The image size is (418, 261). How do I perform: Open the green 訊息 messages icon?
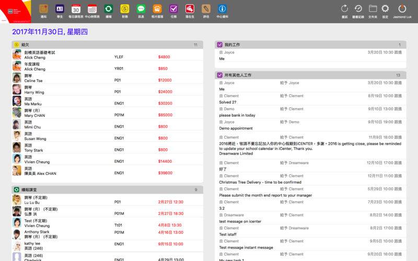point(141,9)
